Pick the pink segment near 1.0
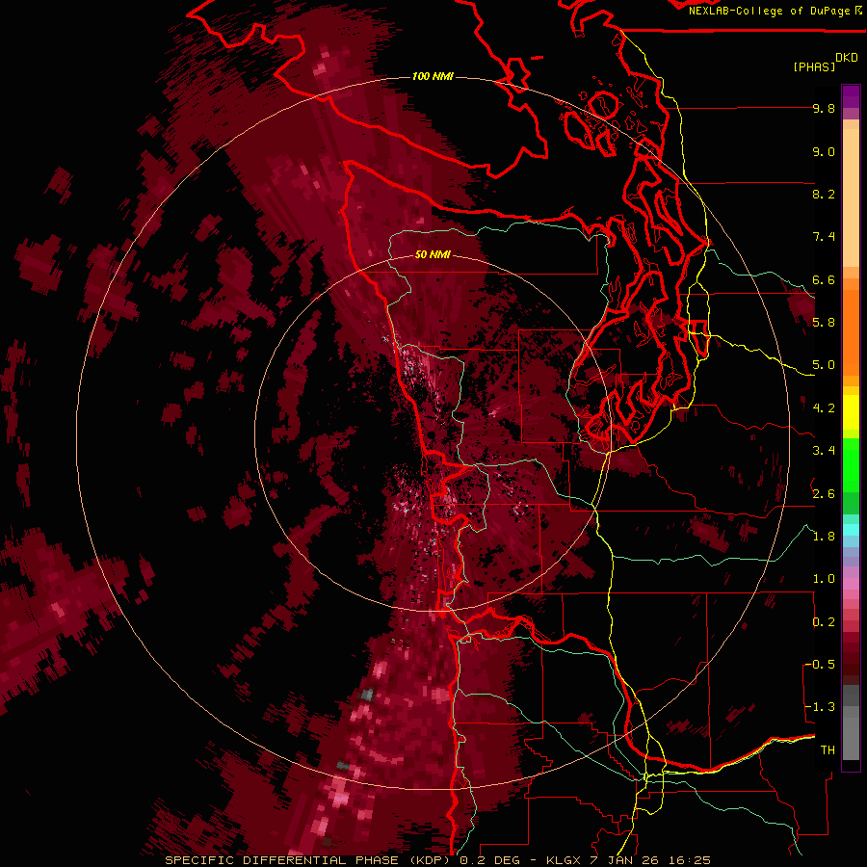This screenshot has width=867, height=867. 851,584
